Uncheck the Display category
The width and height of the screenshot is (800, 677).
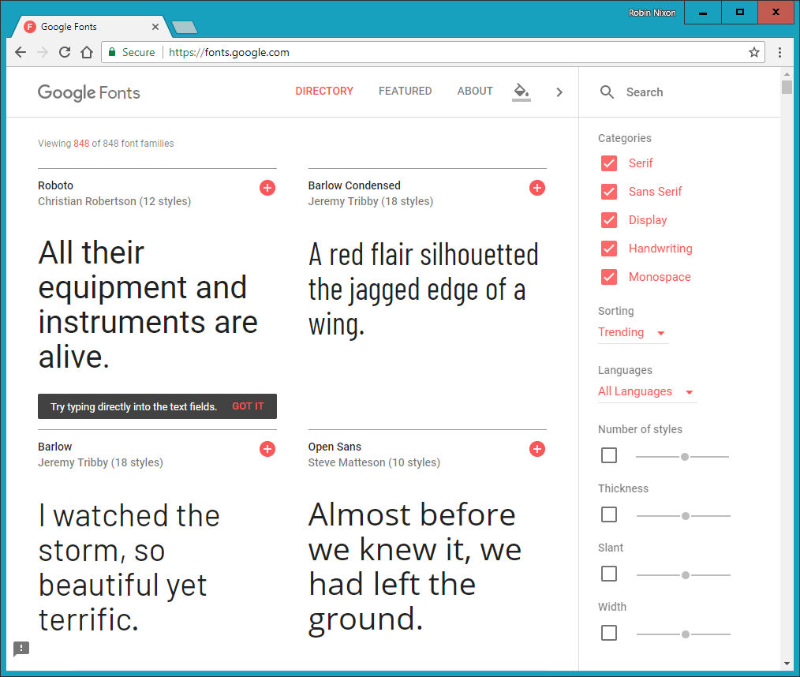coord(608,220)
